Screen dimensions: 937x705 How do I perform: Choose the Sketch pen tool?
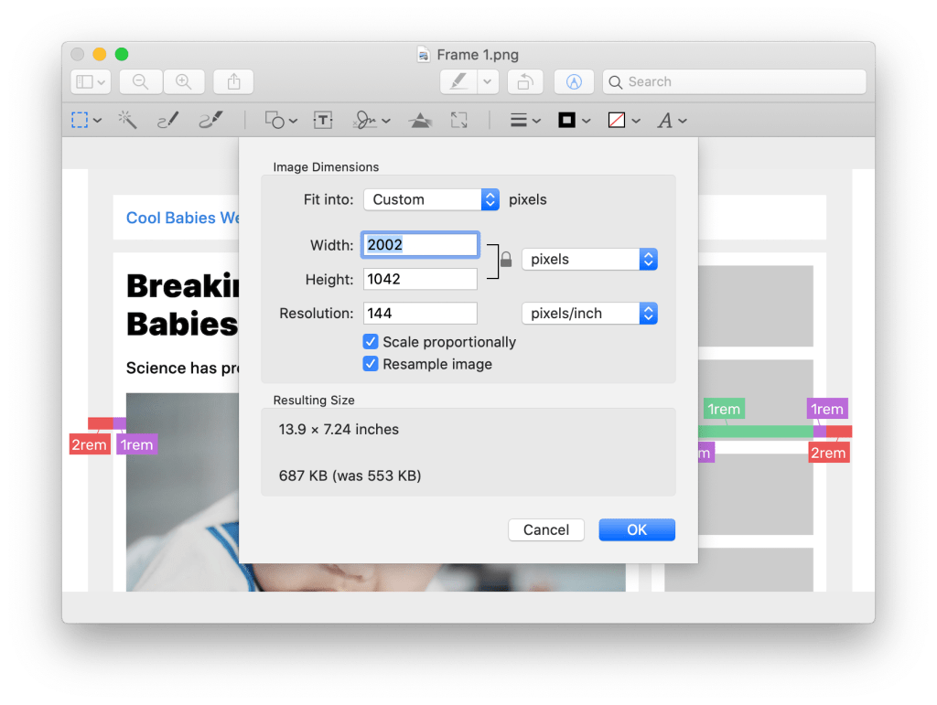(x=168, y=120)
